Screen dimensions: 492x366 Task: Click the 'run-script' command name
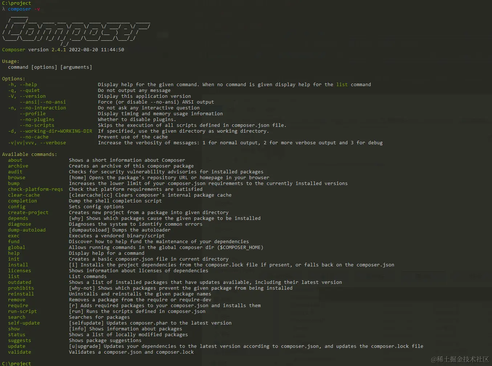coord(23,311)
